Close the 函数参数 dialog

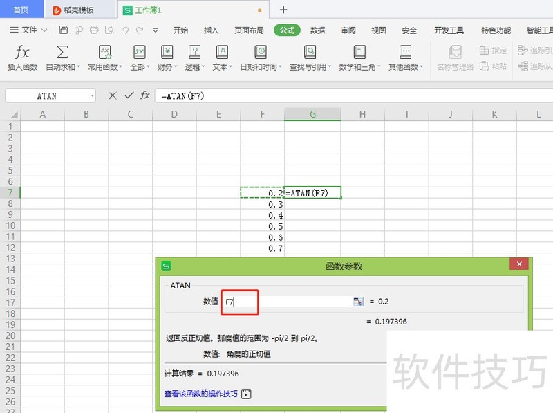point(518,265)
